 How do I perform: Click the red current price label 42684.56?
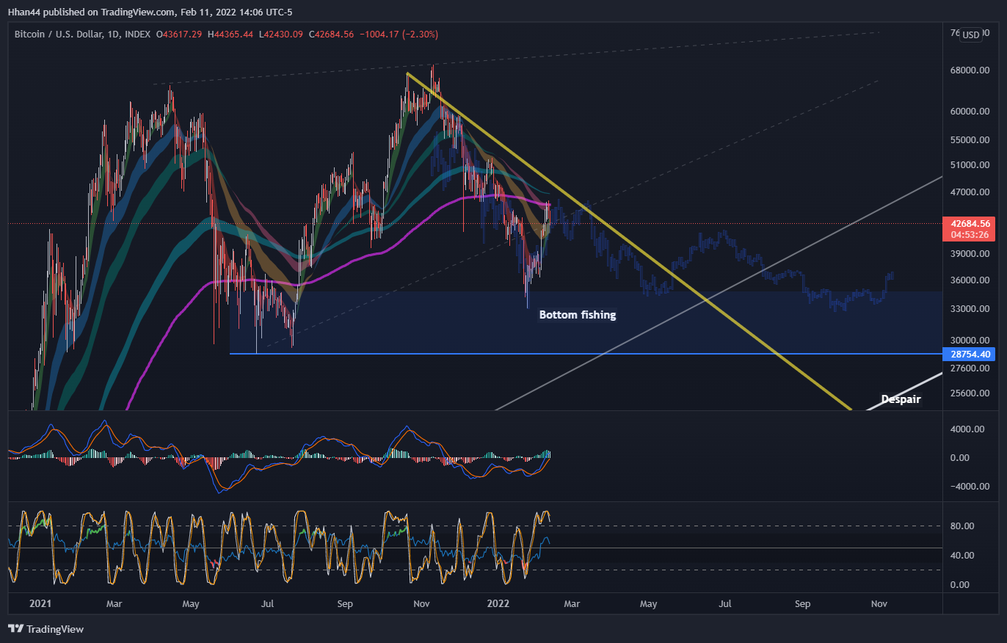coord(970,223)
